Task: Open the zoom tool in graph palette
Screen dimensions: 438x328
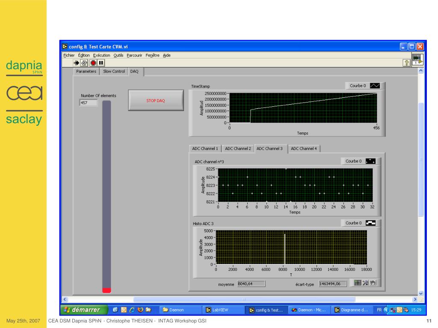Action: (365, 283)
